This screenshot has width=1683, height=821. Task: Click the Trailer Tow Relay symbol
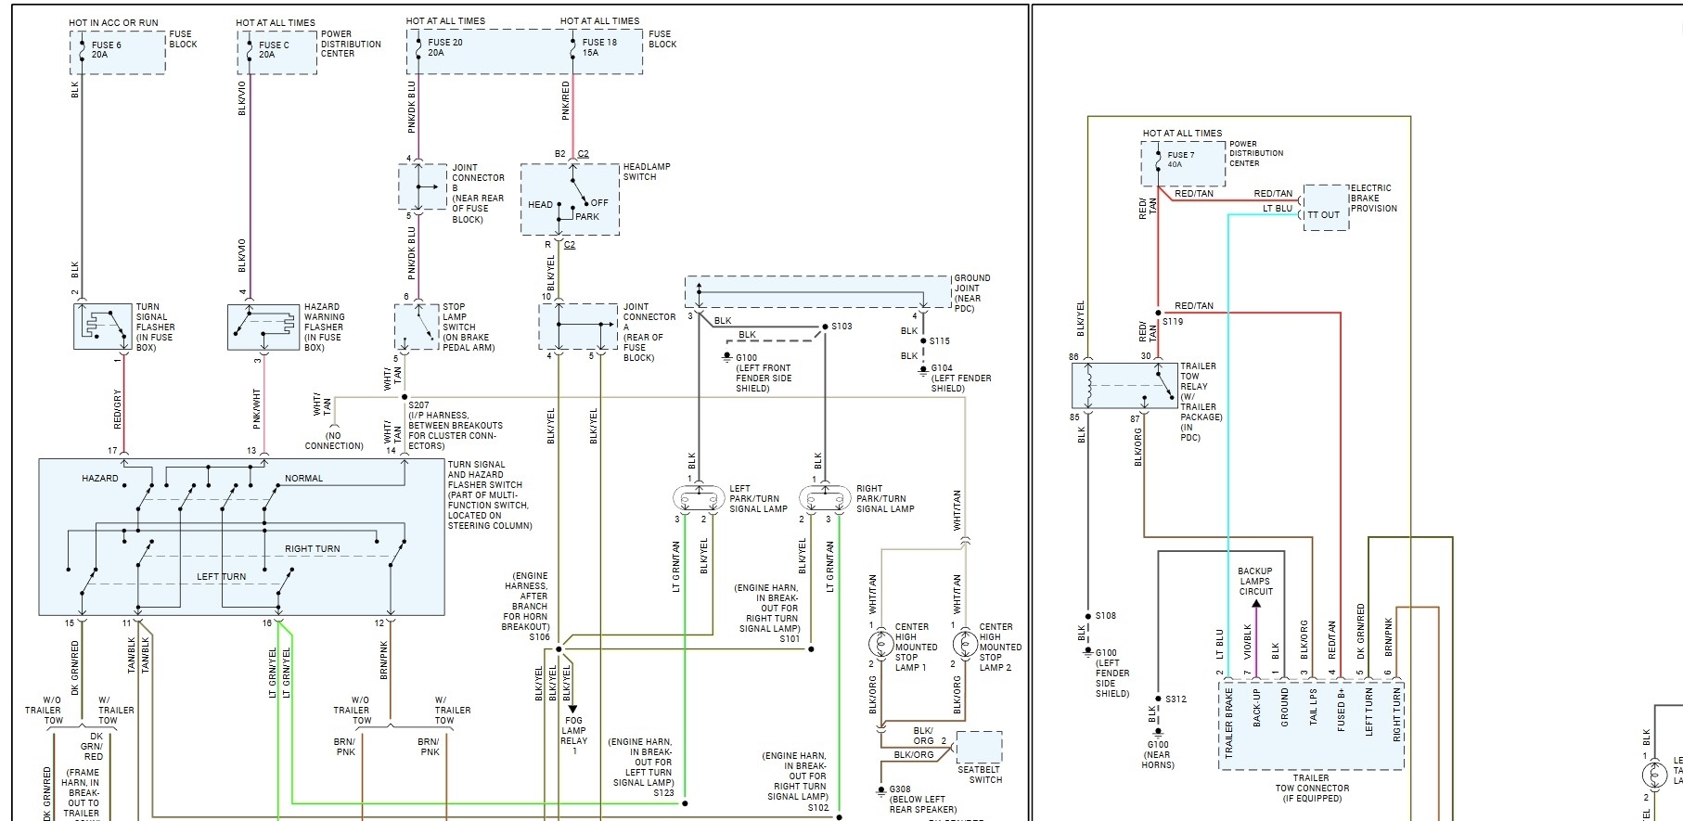pos(1124,386)
